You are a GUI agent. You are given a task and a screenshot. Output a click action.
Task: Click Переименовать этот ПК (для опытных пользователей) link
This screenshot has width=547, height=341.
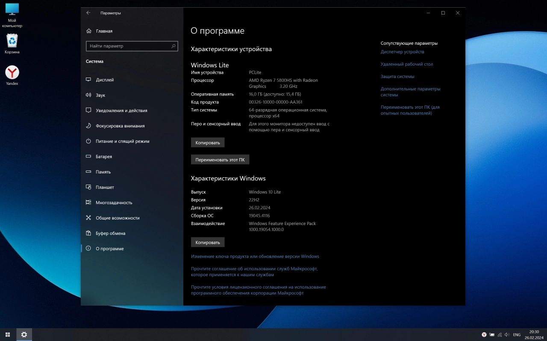[x=410, y=110]
